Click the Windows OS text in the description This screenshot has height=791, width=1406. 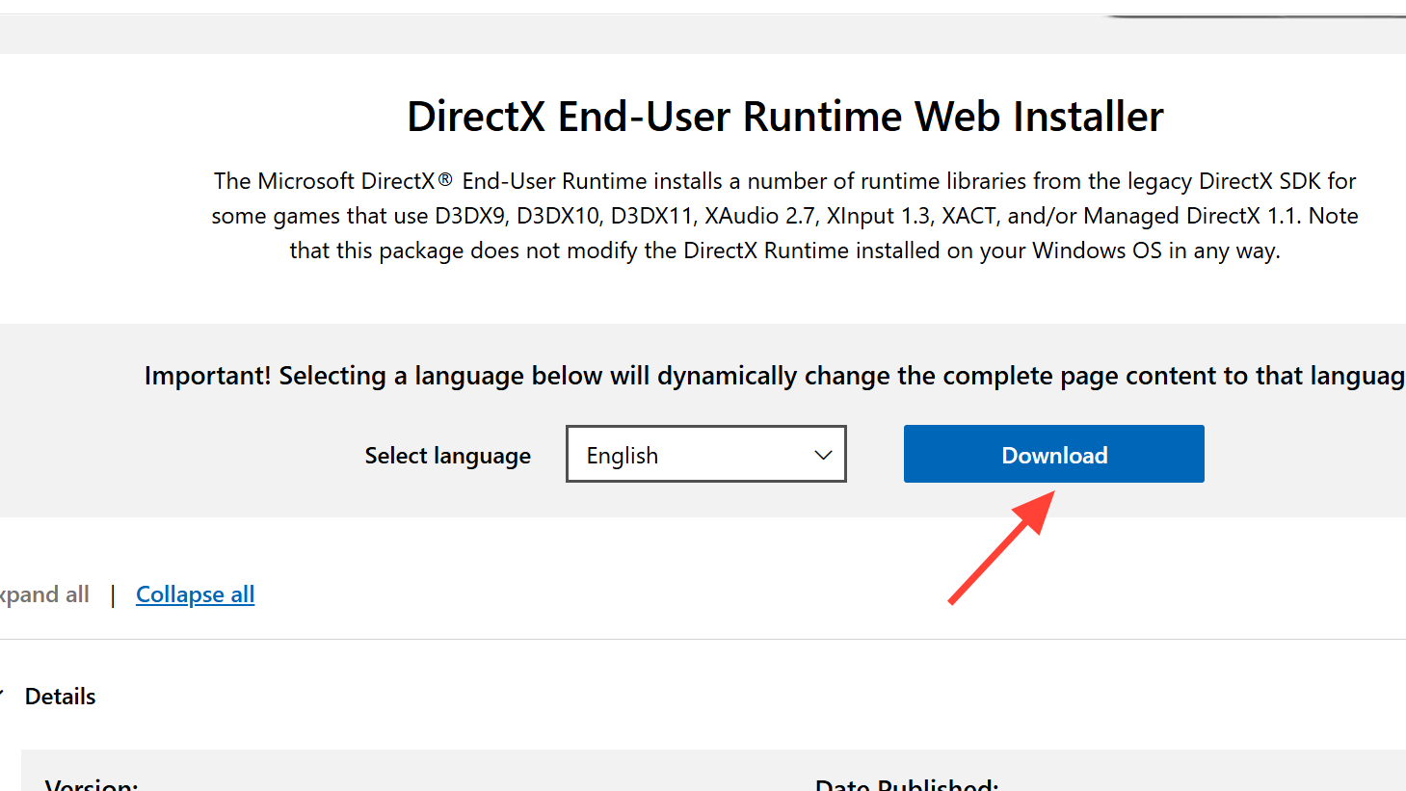[1097, 250]
